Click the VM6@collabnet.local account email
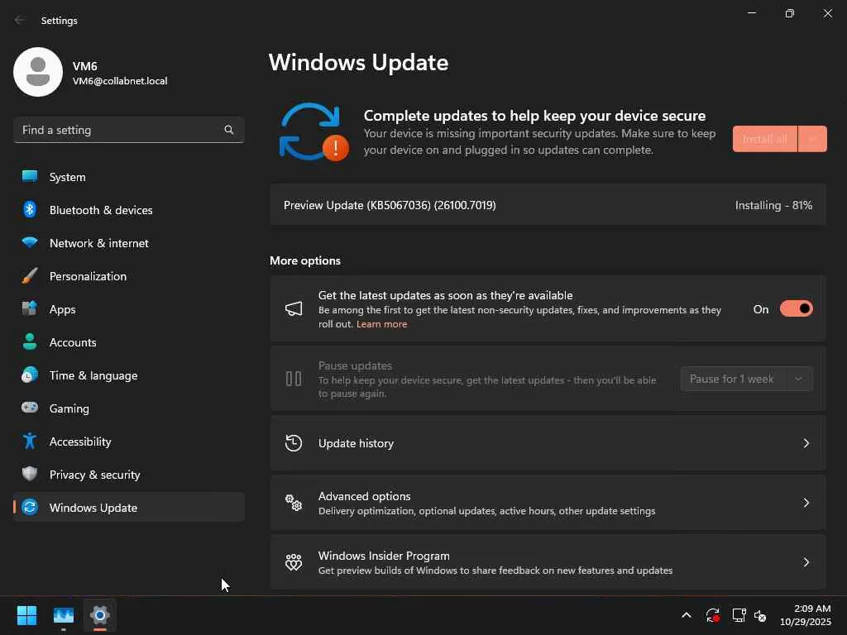847x635 pixels. point(120,81)
